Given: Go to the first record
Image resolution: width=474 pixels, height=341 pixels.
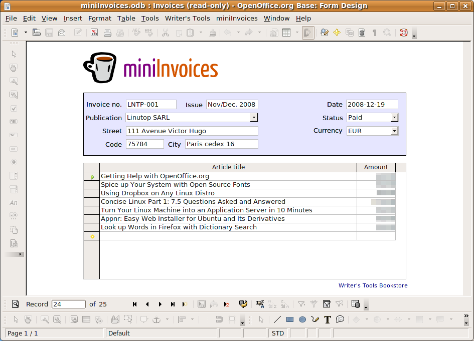Looking at the screenshot, I should tap(134, 304).
